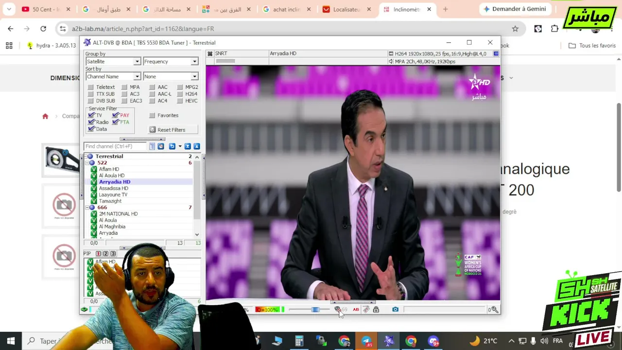Click the volume slider handle
This screenshot has height=350, width=622.
click(315, 310)
